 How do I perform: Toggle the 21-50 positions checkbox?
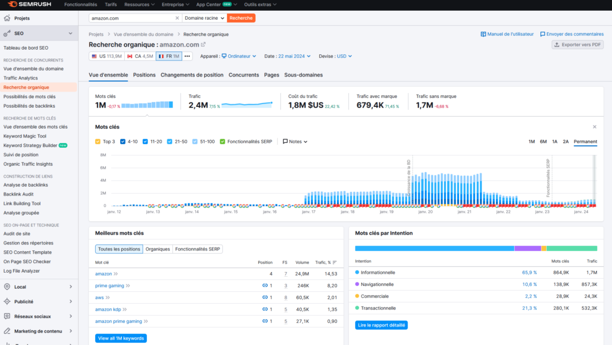pos(169,142)
